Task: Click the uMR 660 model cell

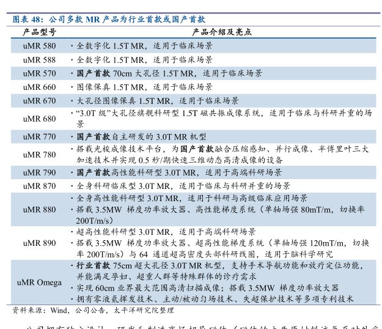Action: click(39, 87)
